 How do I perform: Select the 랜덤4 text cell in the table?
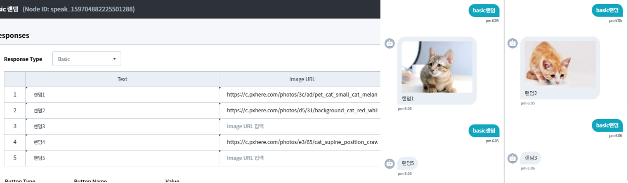click(122, 142)
